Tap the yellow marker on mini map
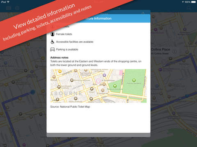The width and height of the screenshot is (197, 147). (60, 71)
